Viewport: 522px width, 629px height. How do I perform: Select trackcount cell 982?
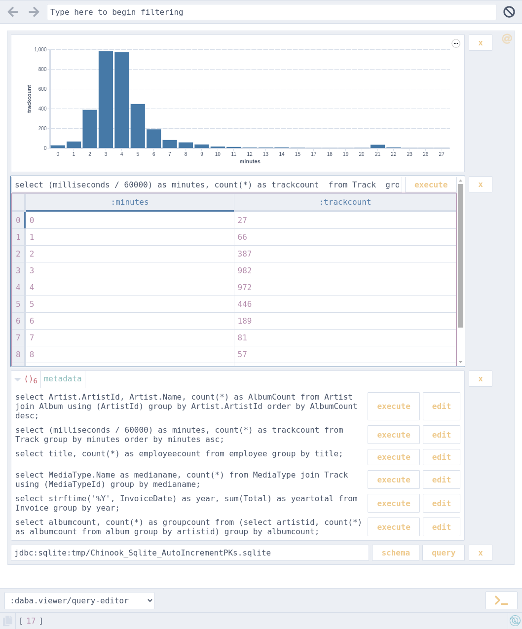point(345,270)
